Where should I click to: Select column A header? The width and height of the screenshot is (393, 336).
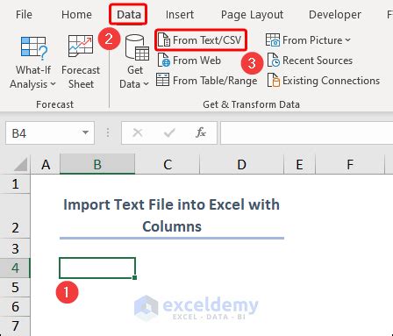pyautogui.click(x=46, y=164)
